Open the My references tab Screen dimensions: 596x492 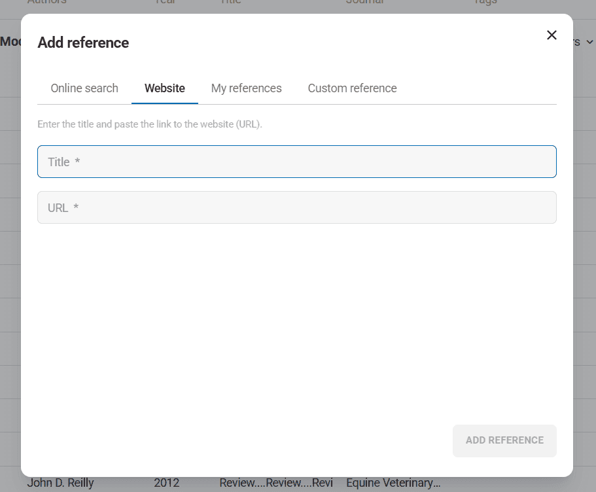(246, 88)
